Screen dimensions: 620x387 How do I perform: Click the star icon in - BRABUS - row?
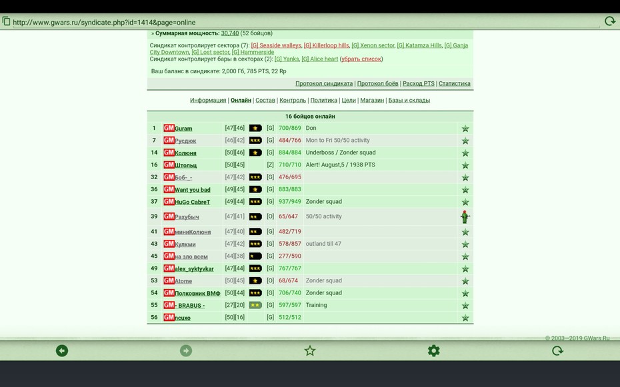point(465,305)
